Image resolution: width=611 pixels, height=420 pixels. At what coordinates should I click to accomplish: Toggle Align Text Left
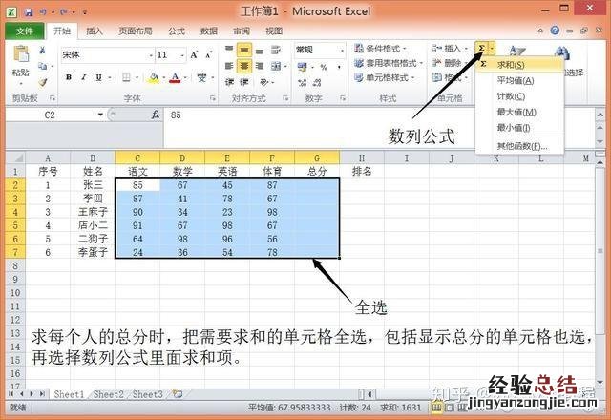click(229, 66)
